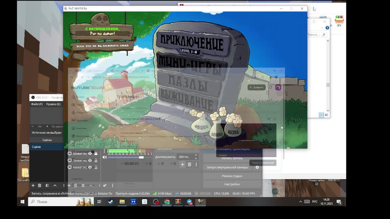
Task: Toggle visibility of the second Захват экрана source
Action: (90, 161)
